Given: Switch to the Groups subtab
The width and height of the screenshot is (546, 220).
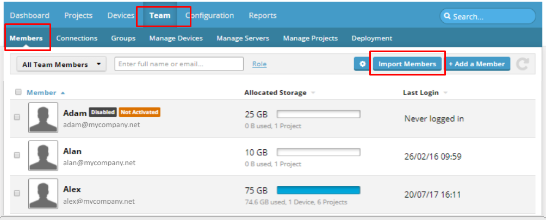Looking at the screenshot, I should coord(123,38).
